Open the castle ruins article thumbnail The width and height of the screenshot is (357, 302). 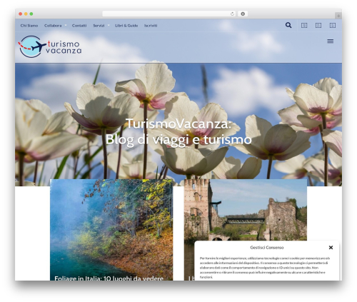pos(246,210)
